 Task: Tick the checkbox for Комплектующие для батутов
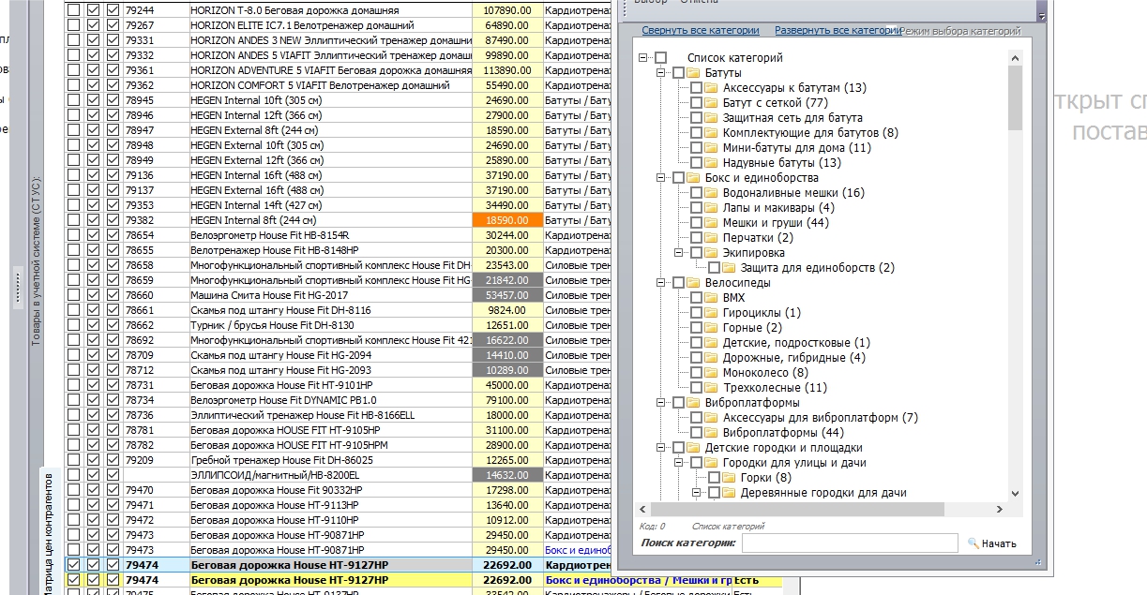[696, 133]
